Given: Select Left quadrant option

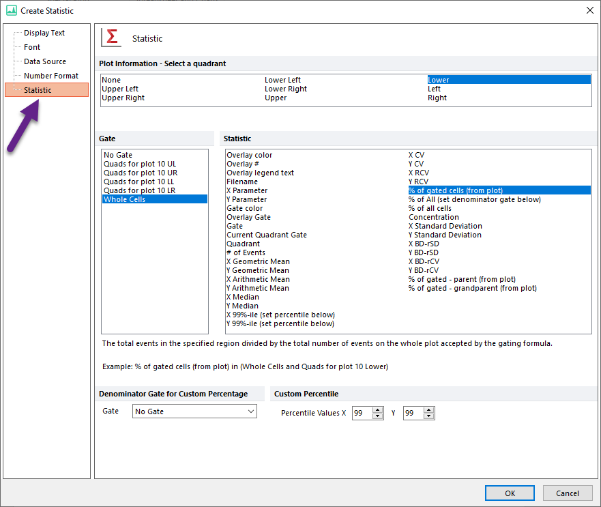Looking at the screenshot, I should pos(434,89).
